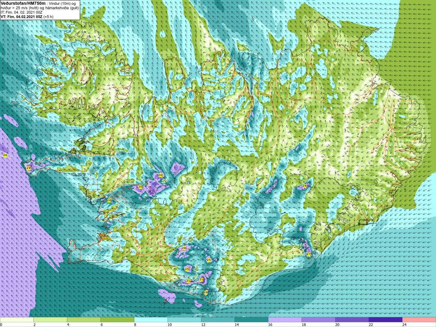
Task: Click the yellow gust marker labeled 28
Action: (x=184, y=248)
